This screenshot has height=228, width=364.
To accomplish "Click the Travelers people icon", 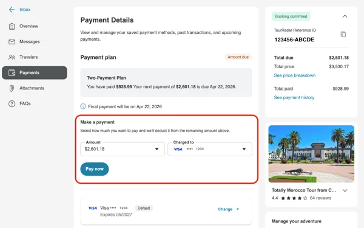I will coord(12,57).
